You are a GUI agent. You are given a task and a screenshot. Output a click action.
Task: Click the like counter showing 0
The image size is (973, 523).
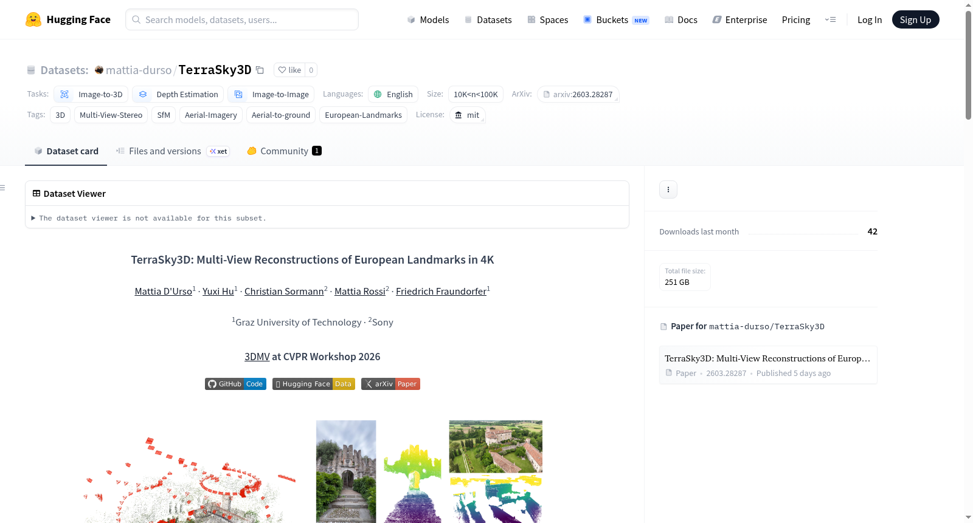(311, 70)
